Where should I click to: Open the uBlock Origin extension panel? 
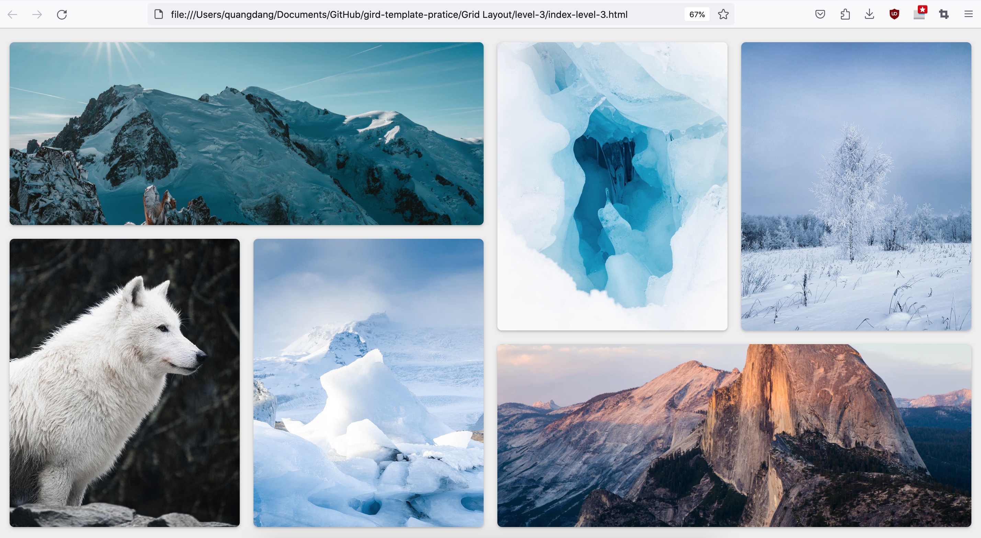(894, 14)
